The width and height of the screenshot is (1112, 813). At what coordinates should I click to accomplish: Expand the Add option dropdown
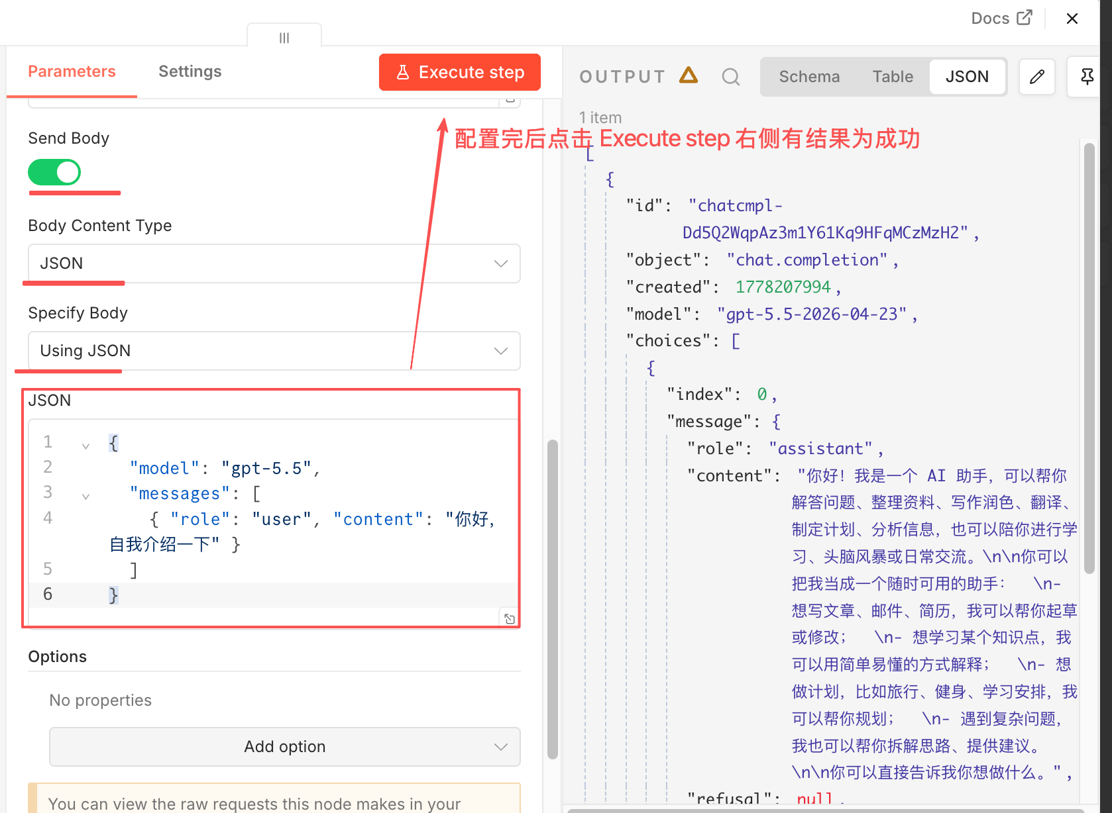(285, 747)
